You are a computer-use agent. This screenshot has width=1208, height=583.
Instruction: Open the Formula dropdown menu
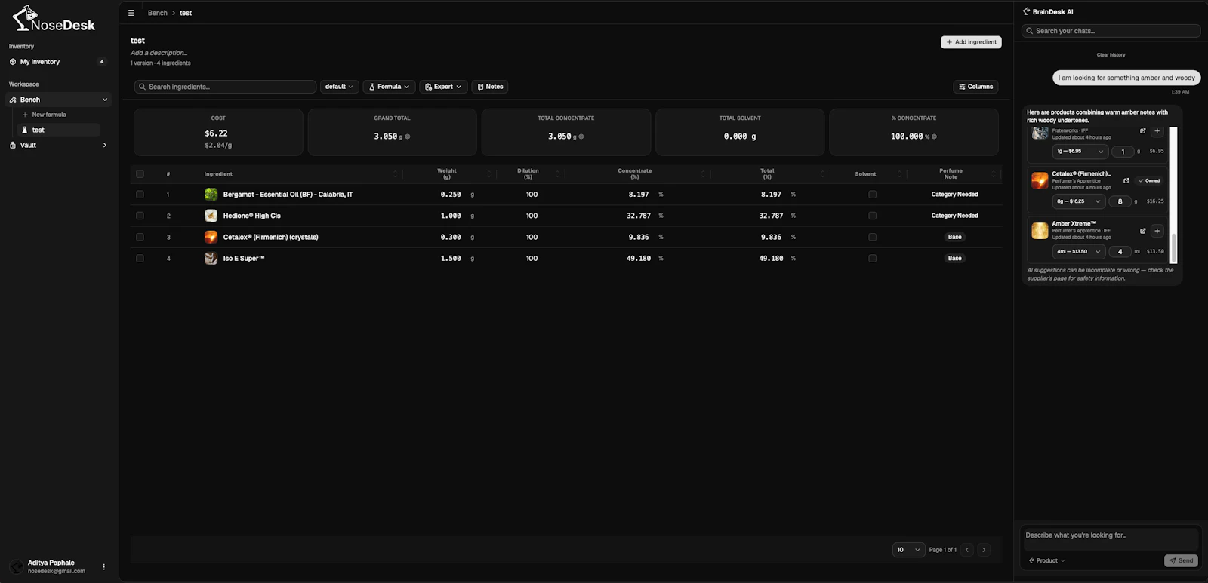click(x=389, y=87)
